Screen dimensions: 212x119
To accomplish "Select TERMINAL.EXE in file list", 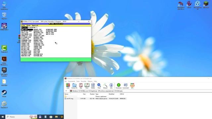I will coord(39,45).
